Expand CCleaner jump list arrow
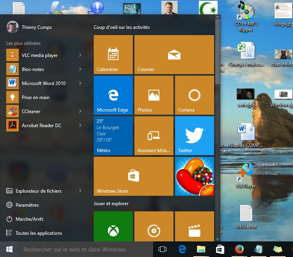 [x=80, y=111]
